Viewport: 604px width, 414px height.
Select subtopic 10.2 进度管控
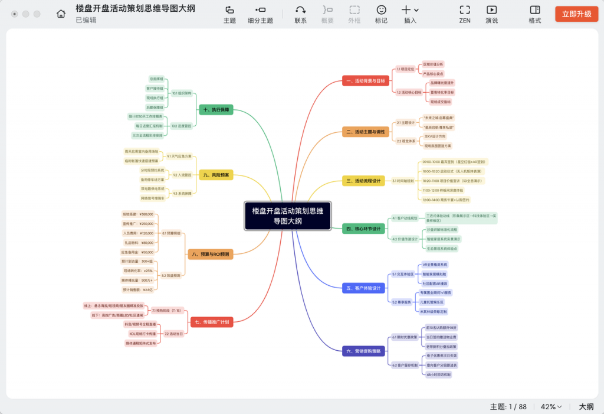pyautogui.click(x=182, y=126)
